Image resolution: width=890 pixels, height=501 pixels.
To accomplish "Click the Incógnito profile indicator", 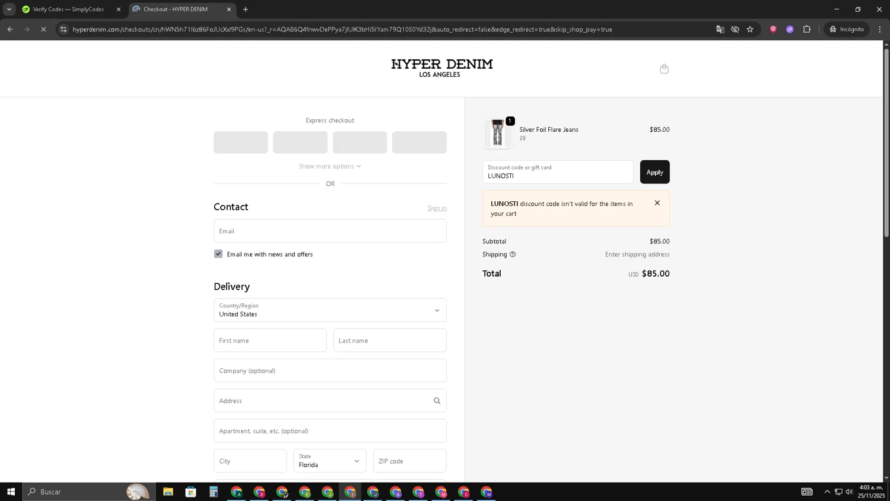I will coord(847,29).
